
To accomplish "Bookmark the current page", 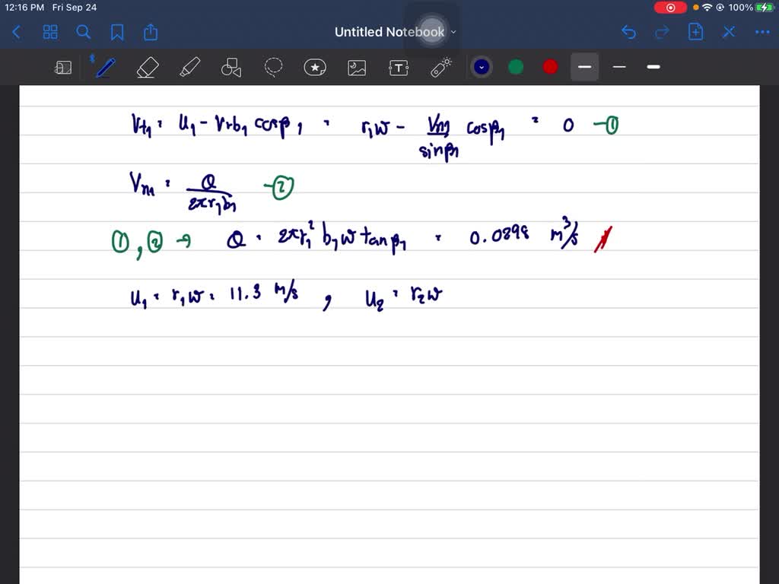I will click(117, 32).
